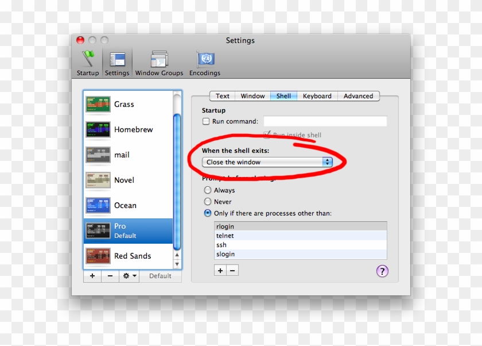482x346 pixels.
Task: Remove selected profile with minus button
Action: (x=110, y=276)
